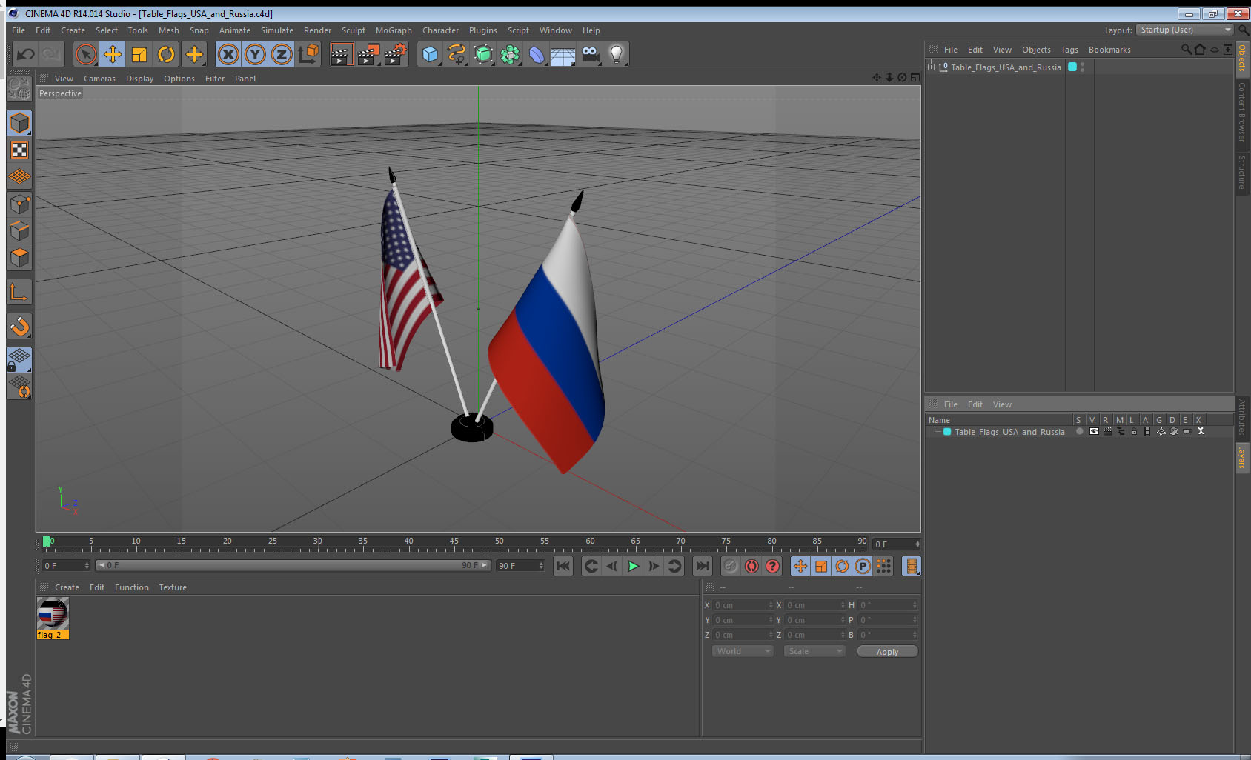Viewport: 1251px width, 760px height.
Task: Click the Undo arrow icon
Action: pos(26,54)
